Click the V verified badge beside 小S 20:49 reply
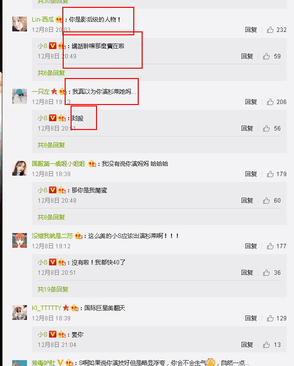Screen dimensions: 294x366 [x=53, y=46]
